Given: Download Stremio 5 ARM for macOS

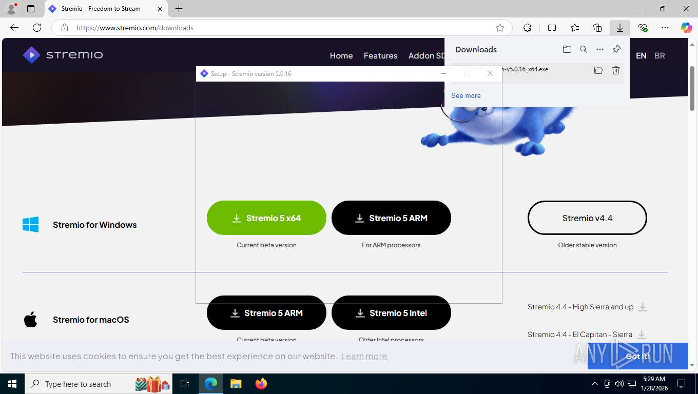Looking at the screenshot, I should point(266,313).
